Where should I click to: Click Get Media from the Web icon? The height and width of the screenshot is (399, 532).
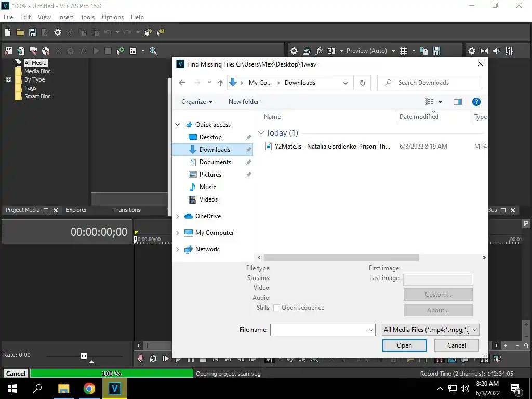click(x=46, y=51)
